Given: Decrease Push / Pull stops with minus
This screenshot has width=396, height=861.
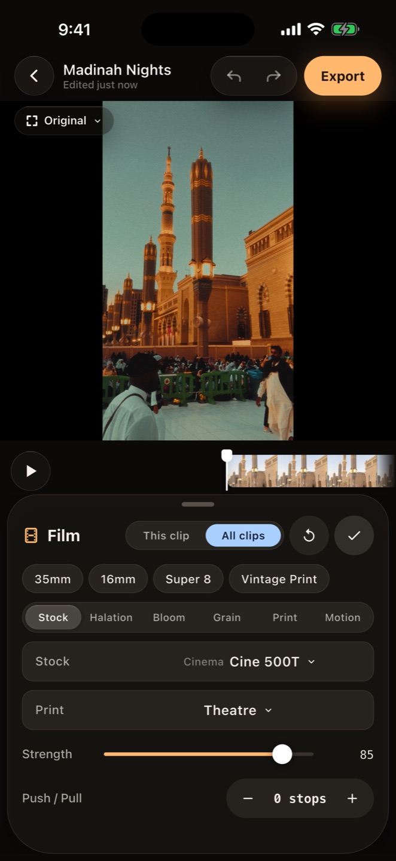Looking at the screenshot, I should (248, 798).
